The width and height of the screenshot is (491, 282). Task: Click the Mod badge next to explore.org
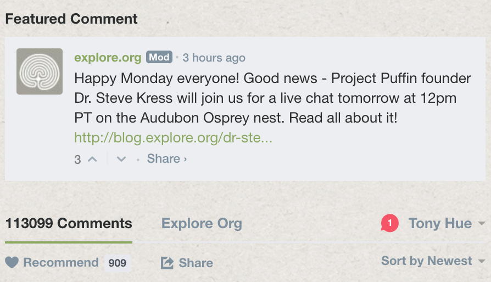(159, 57)
